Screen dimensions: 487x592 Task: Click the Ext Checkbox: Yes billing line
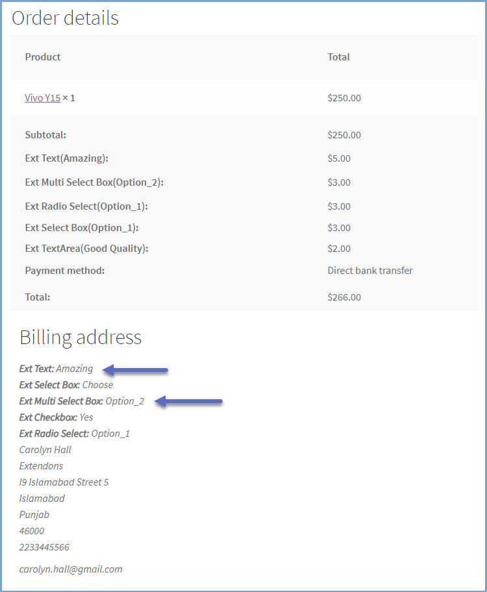click(56, 417)
